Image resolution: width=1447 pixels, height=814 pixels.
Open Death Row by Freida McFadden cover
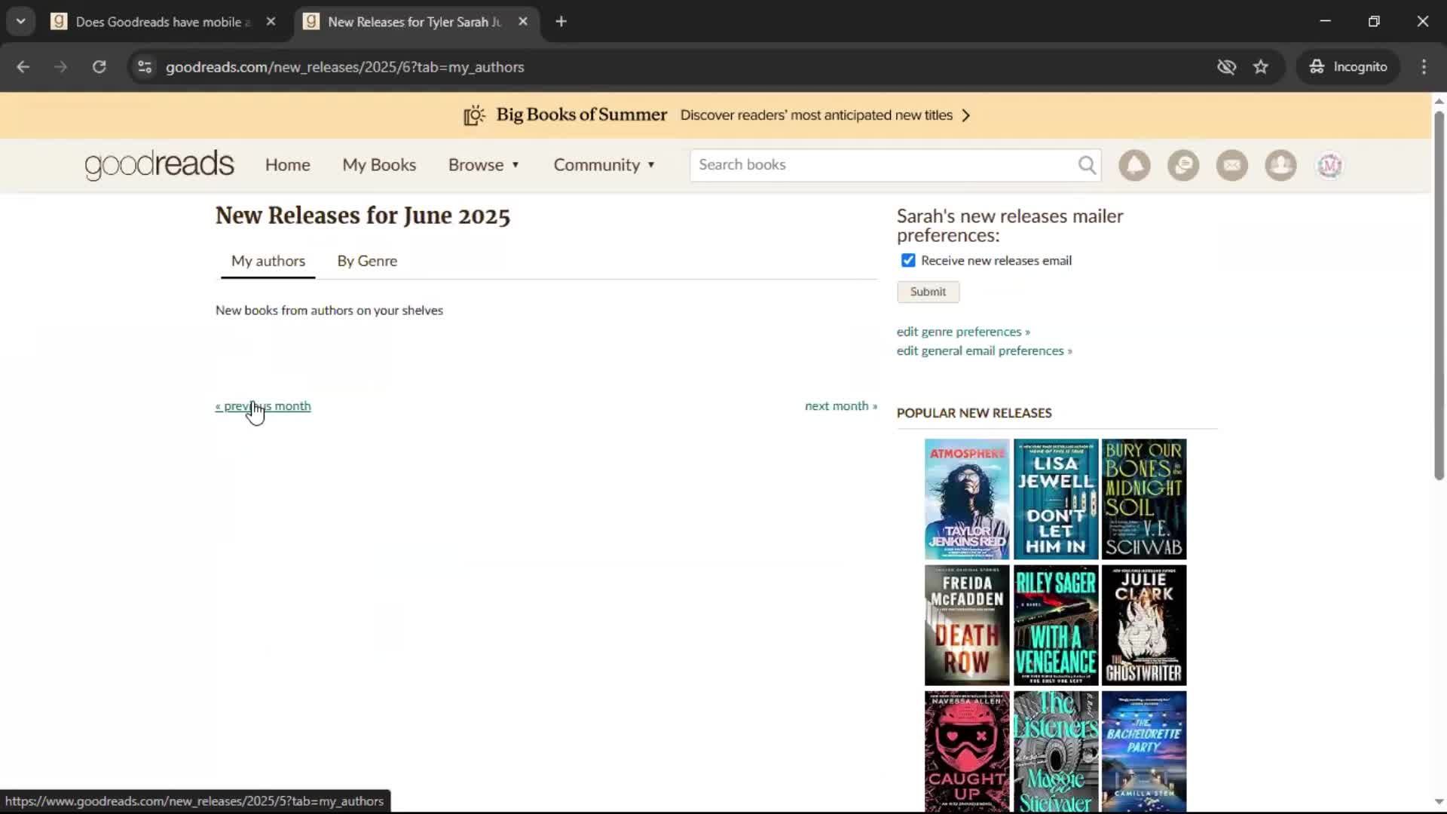[967, 626]
